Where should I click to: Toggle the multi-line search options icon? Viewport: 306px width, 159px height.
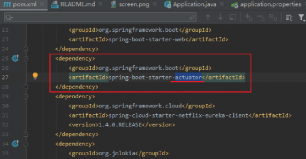[x=289, y=17]
